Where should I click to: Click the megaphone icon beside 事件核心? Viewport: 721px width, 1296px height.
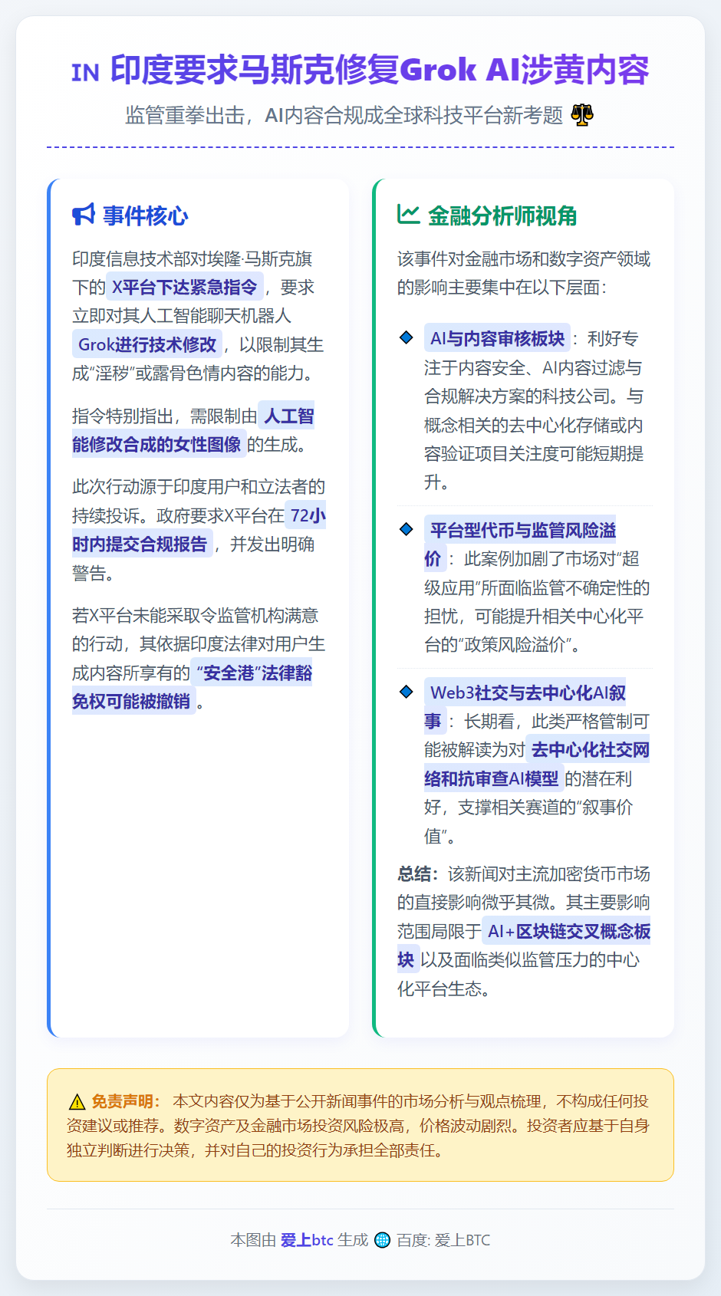pos(84,215)
